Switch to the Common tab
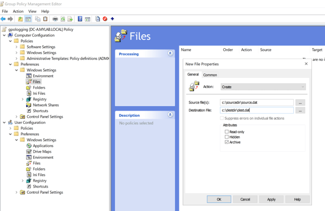325x211 pixels. (210, 75)
